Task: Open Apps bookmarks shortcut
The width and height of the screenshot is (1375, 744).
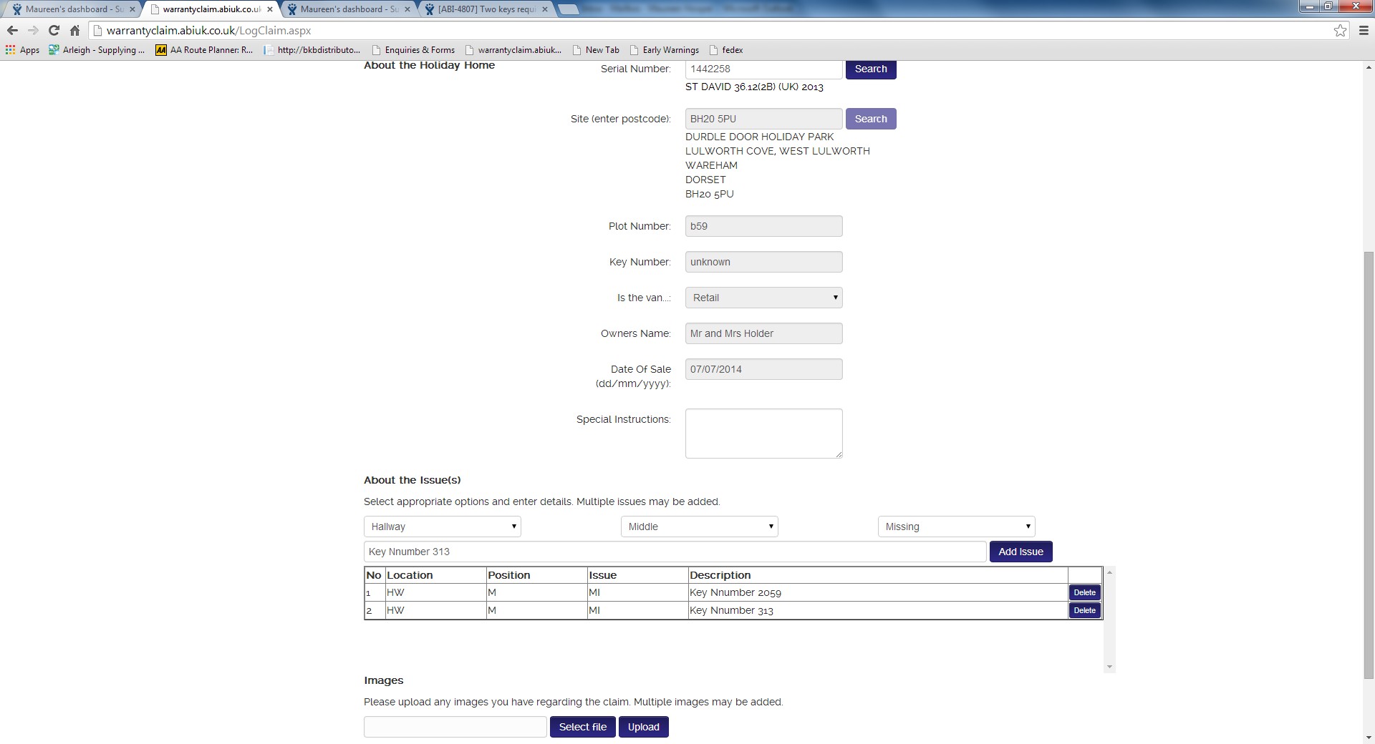Action: point(23,50)
